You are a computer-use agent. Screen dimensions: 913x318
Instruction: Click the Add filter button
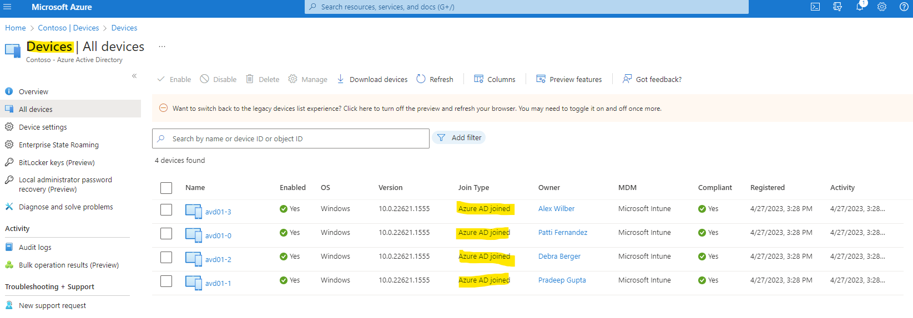pos(459,137)
